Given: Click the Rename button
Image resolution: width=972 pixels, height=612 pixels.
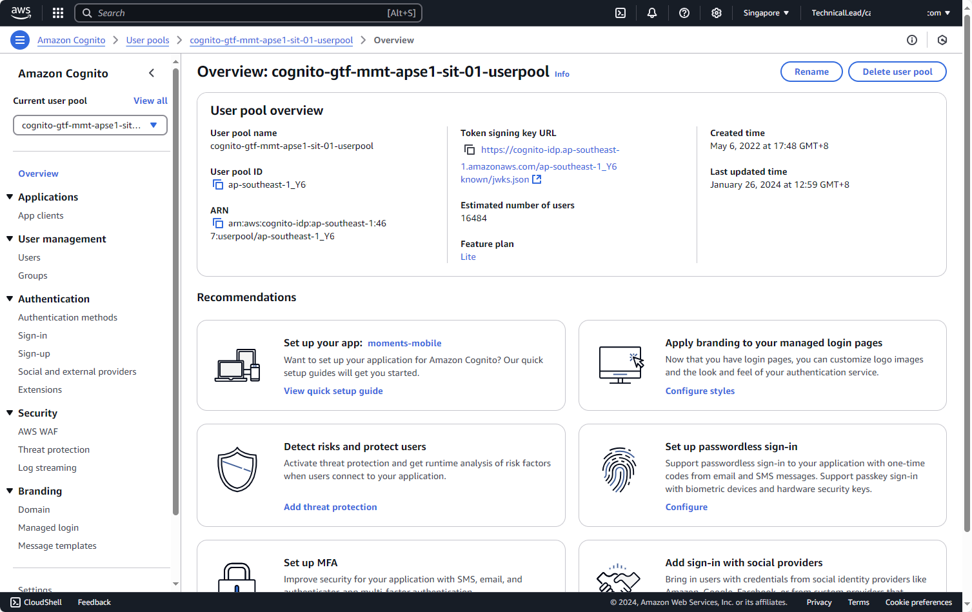Looking at the screenshot, I should click(811, 72).
